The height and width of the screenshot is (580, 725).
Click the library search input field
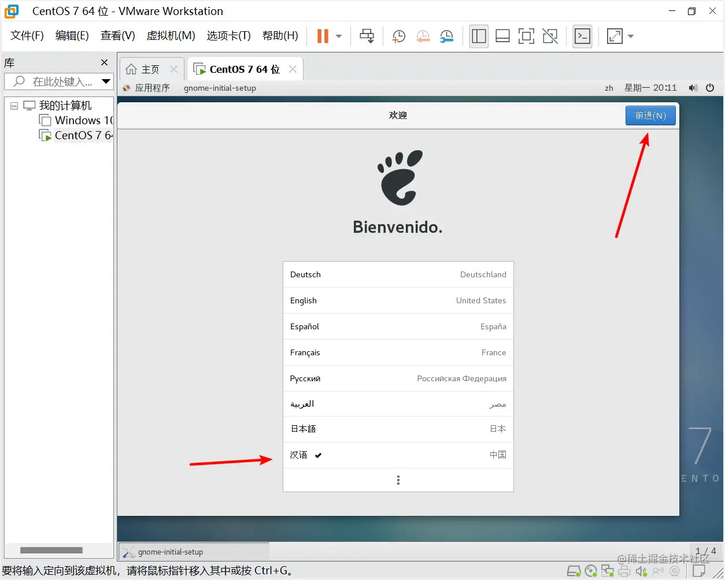tap(58, 81)
